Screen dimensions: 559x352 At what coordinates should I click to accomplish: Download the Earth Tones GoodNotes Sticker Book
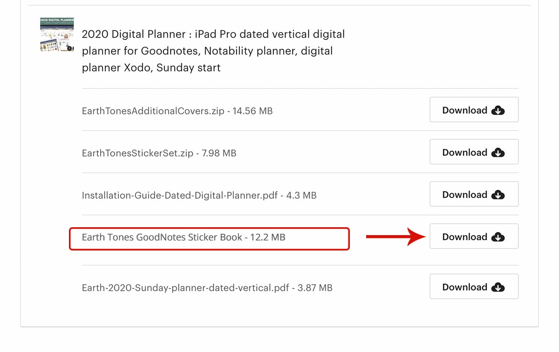473,237
